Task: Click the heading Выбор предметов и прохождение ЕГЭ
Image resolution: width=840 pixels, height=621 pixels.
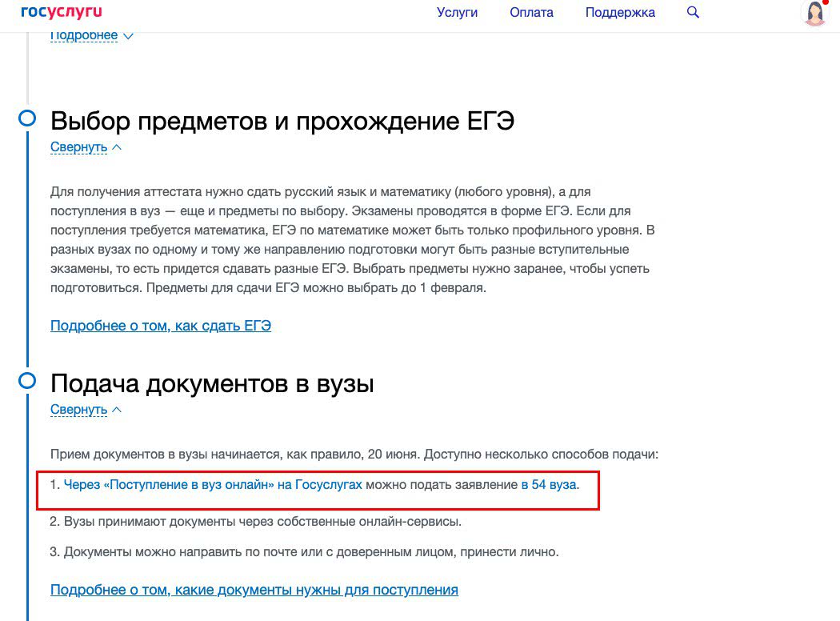Action: coord(282,121)
